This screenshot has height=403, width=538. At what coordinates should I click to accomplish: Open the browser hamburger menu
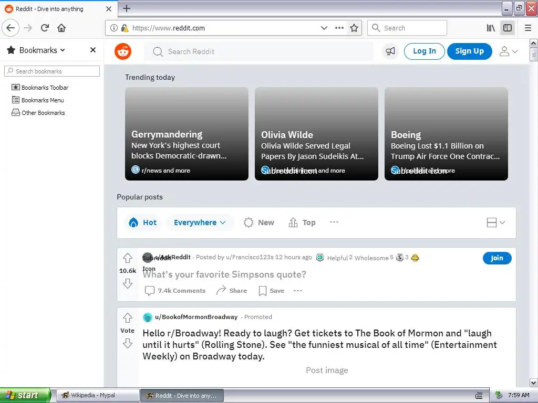point(528,28)
